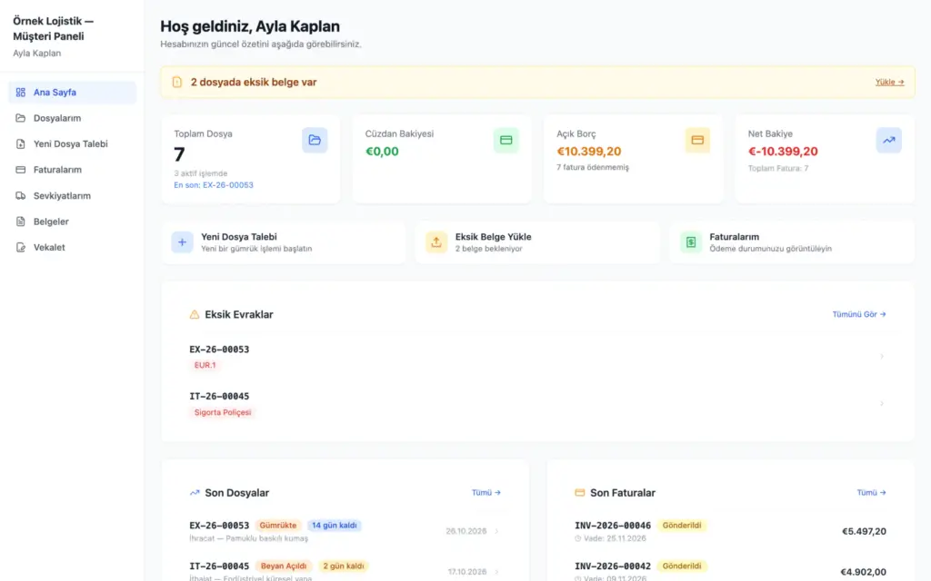Click the Beyan Açıldı status badge
Image resolution: width=931 pixels, height=581 pixels.
coord(284,566)
